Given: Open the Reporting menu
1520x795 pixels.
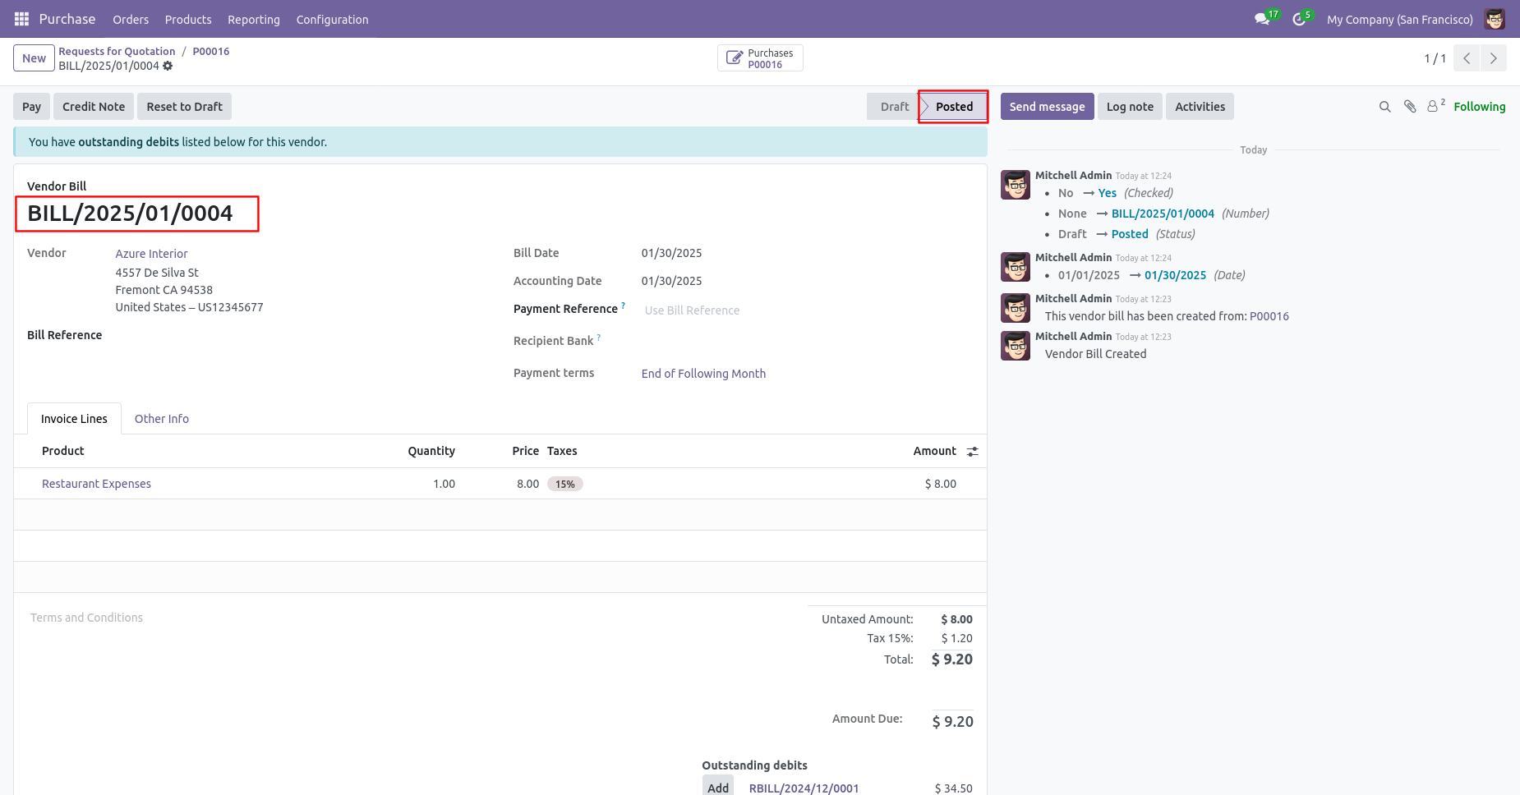Looking at the screenshot, I should pos(254,19).
